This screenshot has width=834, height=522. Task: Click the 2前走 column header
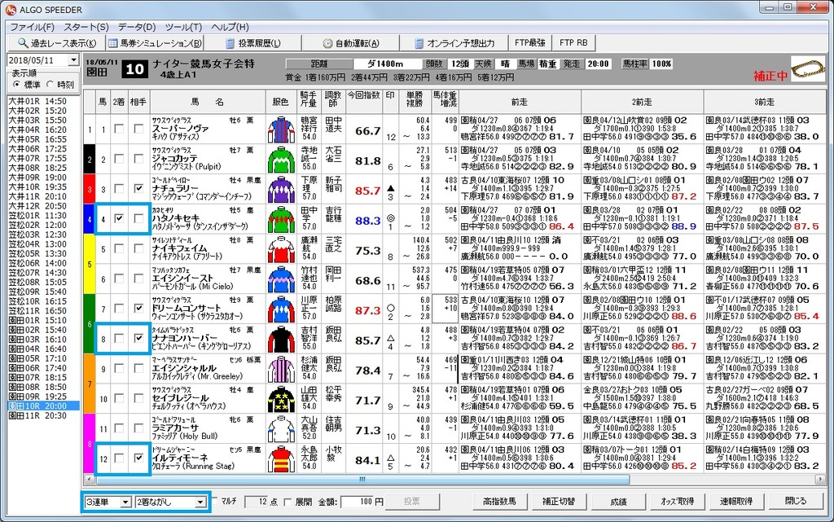642,102
